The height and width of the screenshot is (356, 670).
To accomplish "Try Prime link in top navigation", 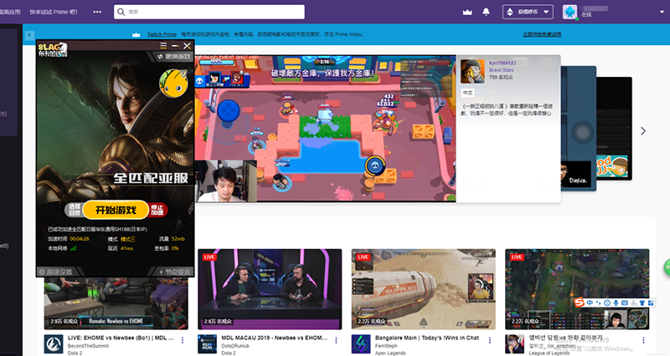I will 54,12.
